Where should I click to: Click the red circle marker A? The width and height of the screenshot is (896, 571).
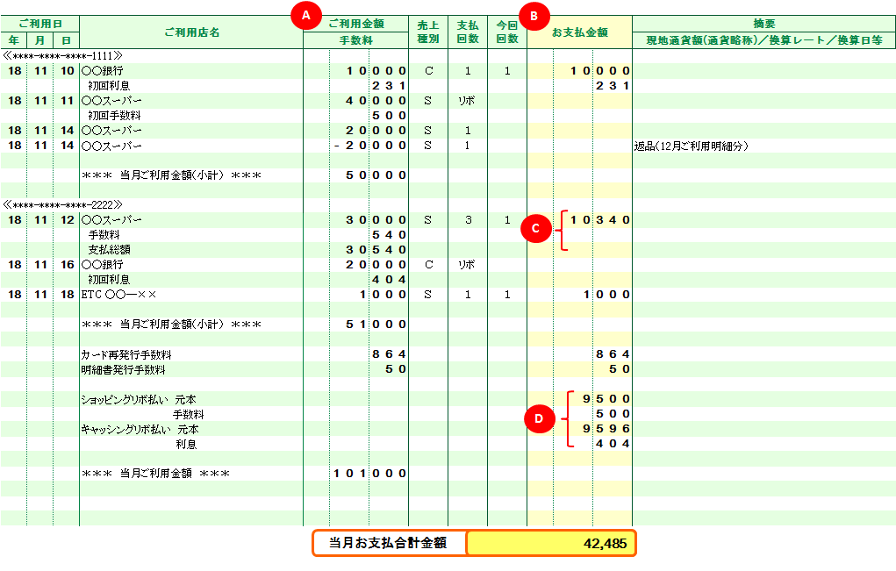pos(305,14)
